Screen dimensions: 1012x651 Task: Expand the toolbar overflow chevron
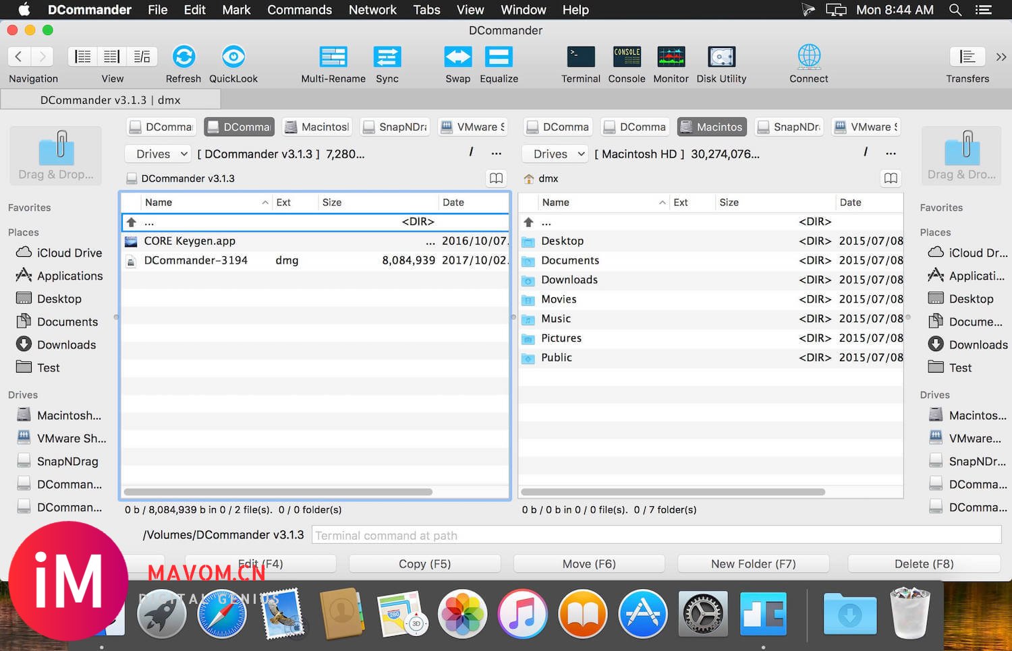tap(1001, 57)
